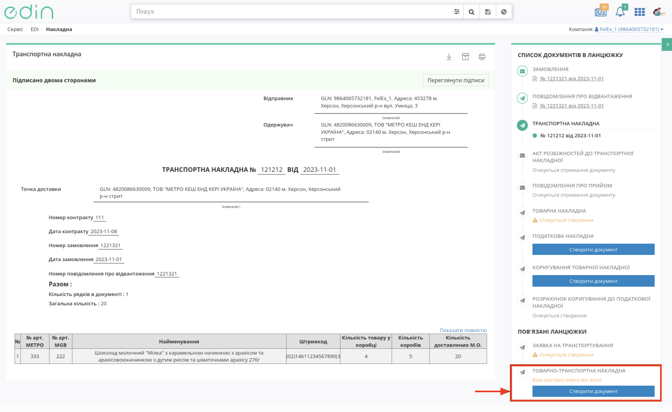Open search filter settings icon

[x=456, y=12]
